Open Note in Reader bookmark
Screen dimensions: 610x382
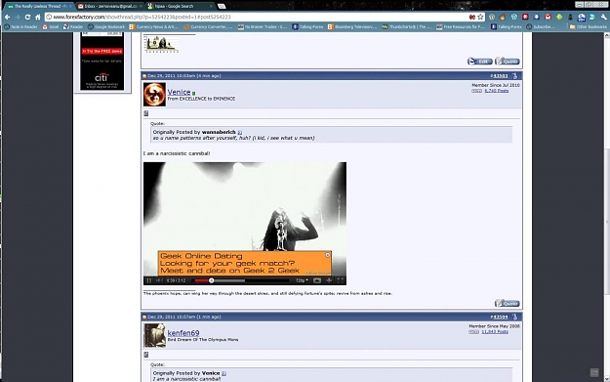tap(20, 27)
